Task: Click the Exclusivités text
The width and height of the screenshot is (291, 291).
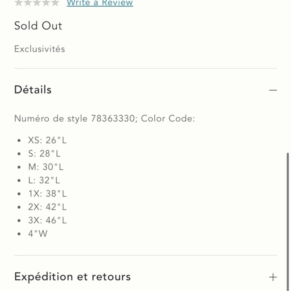Action: [x=40, y=49]
